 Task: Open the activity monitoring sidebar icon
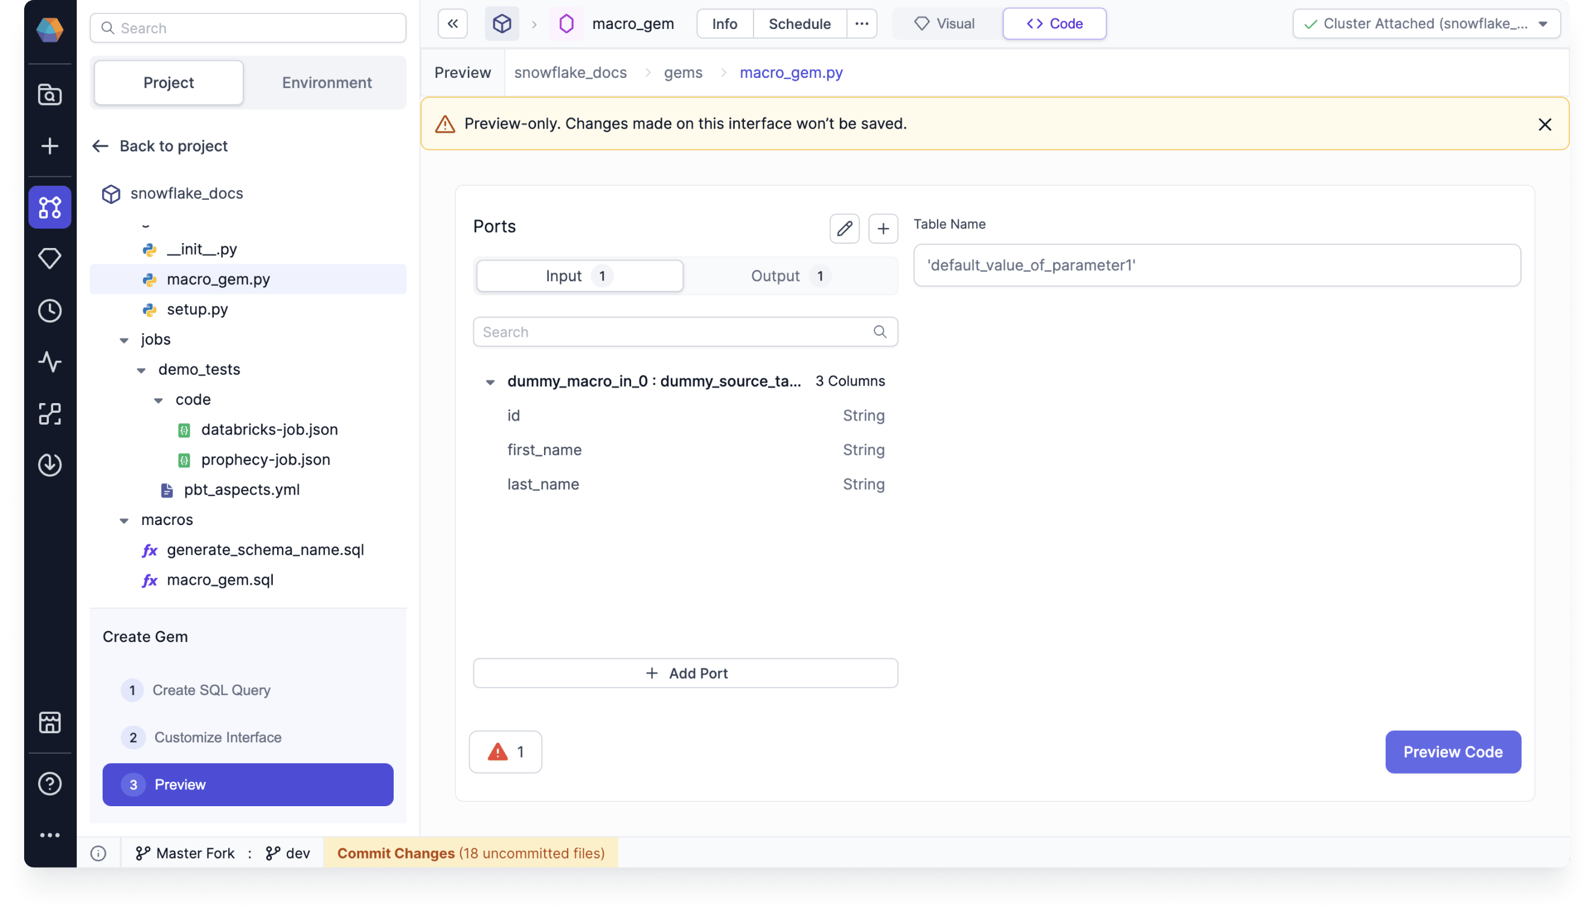[x=50, y=361]
